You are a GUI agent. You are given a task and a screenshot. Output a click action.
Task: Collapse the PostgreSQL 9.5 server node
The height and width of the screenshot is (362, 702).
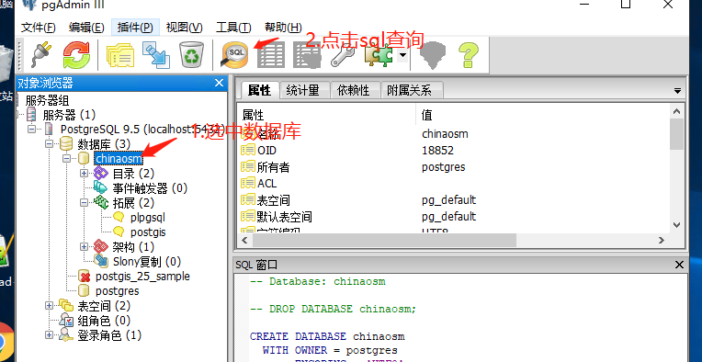pos(32,130)
